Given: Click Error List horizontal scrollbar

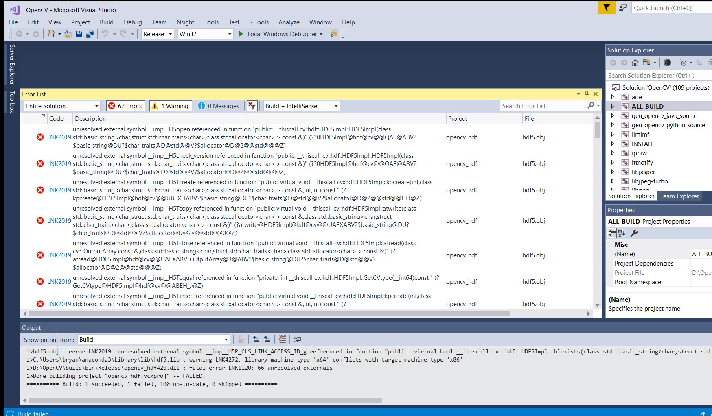Looking at the screenshot, I should pos(269,314).
